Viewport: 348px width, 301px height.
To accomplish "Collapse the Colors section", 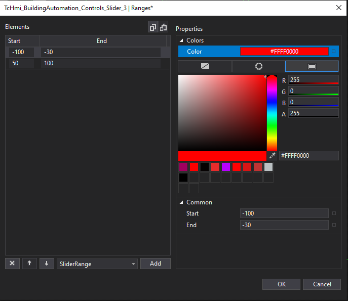I will click(181, 40).
